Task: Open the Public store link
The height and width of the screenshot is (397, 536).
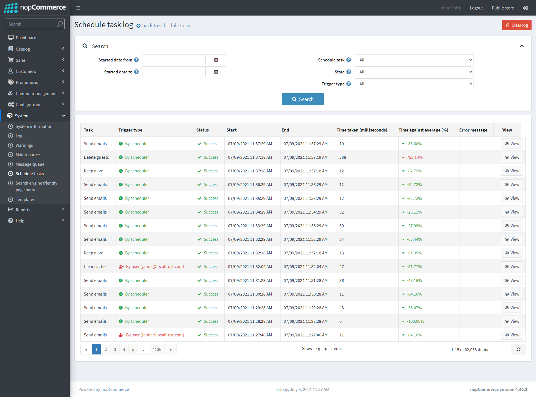Action: point(503,8)
